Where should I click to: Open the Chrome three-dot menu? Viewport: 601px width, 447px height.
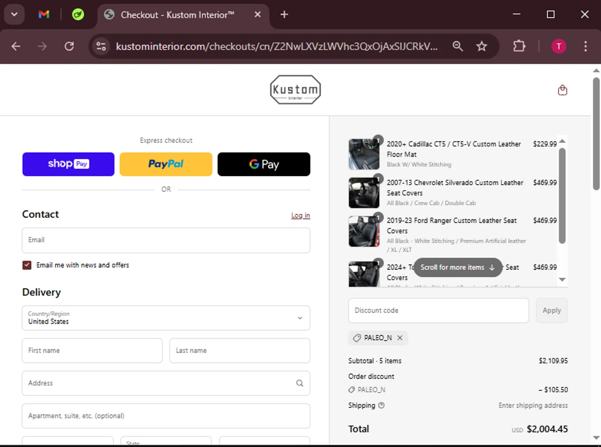click(x=585, y=46)
